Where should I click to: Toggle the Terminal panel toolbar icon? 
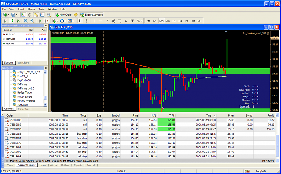point(42,15)
